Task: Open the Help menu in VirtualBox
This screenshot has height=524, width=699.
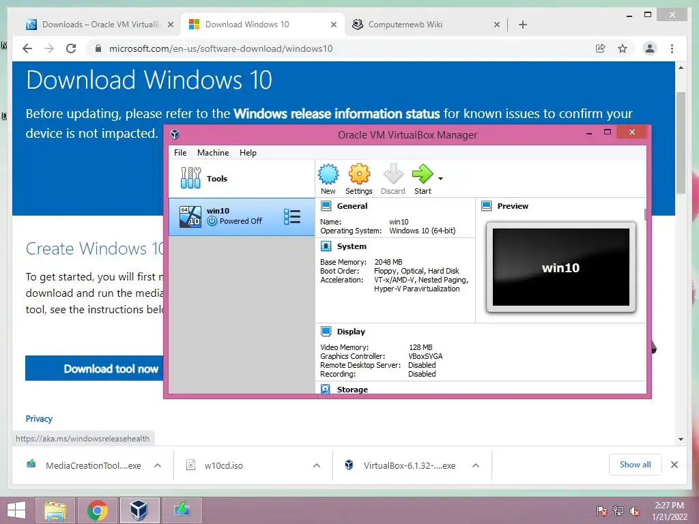Action: coord(248,153)
